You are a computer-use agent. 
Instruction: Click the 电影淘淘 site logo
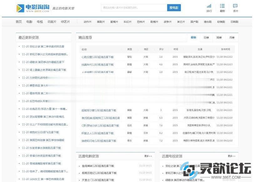33,8
